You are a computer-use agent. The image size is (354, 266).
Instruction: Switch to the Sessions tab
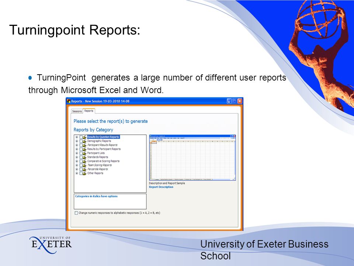(77, 111)
